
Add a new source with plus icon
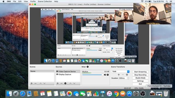(58, 83)
